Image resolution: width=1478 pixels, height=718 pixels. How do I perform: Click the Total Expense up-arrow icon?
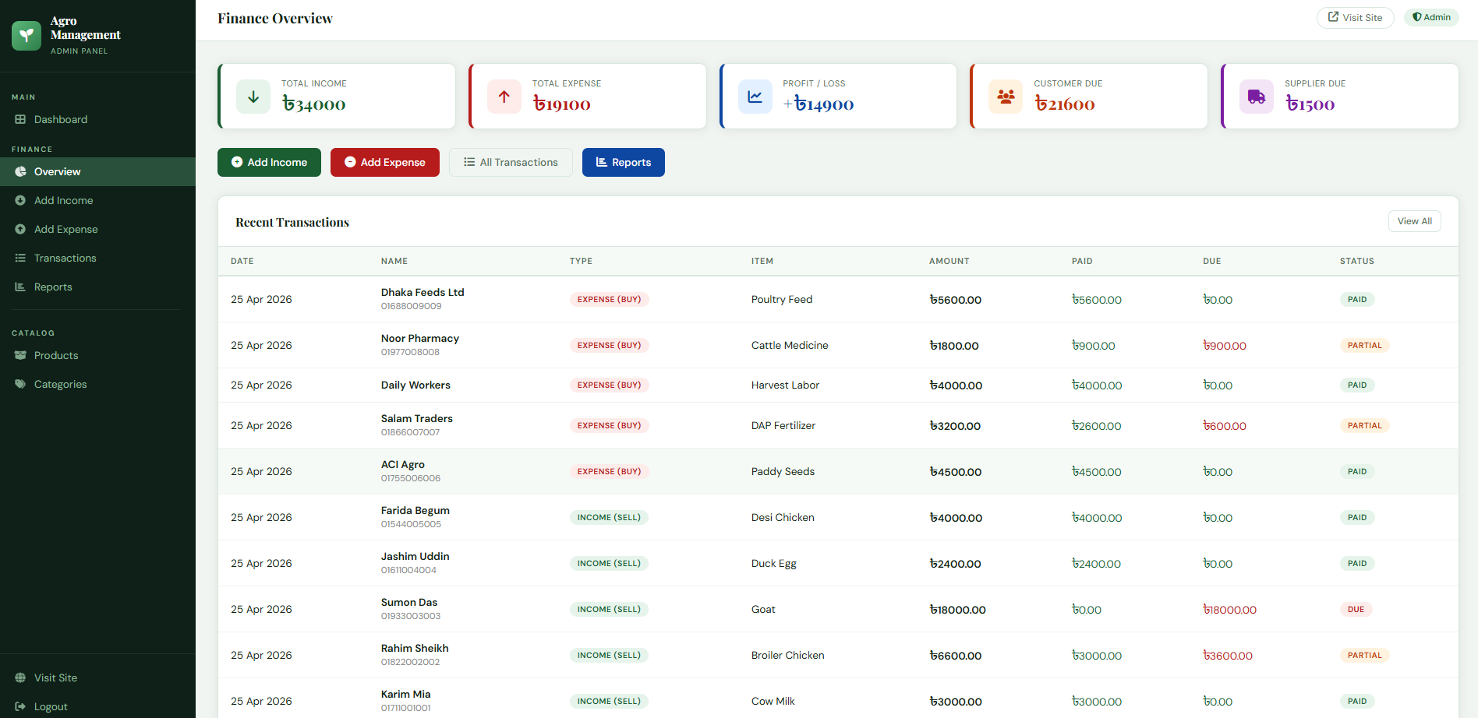point(504,97)
